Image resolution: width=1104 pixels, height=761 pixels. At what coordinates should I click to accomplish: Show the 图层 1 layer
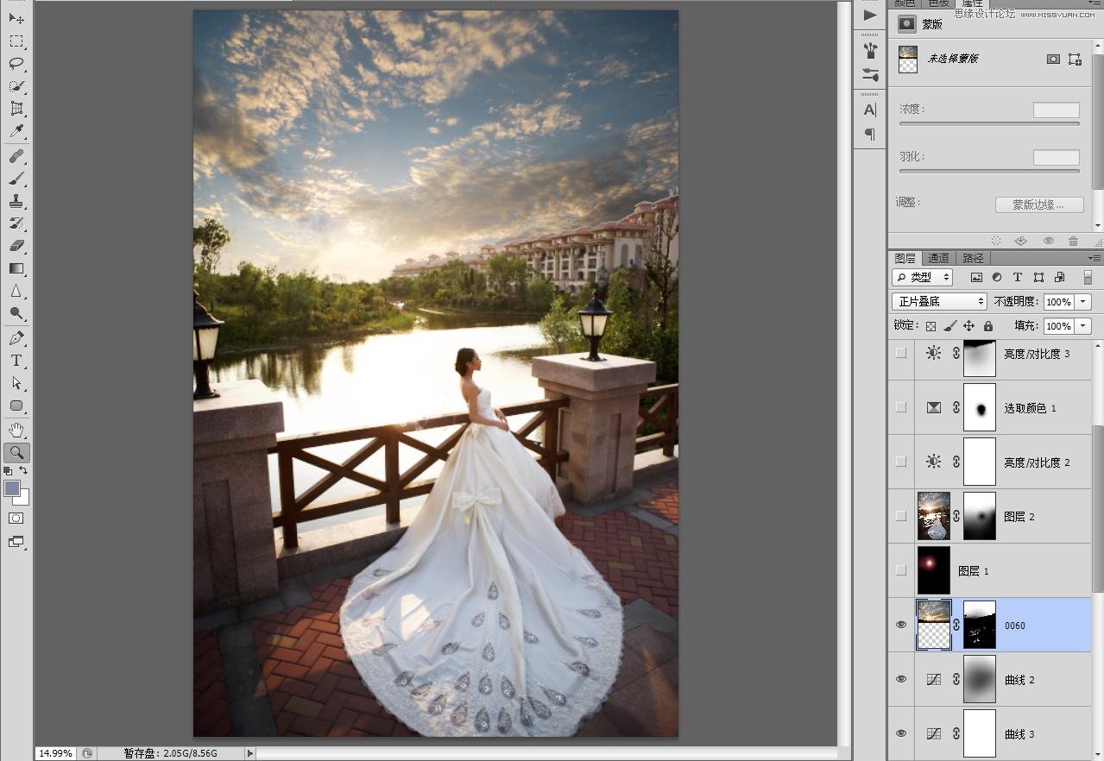(901, 570)
